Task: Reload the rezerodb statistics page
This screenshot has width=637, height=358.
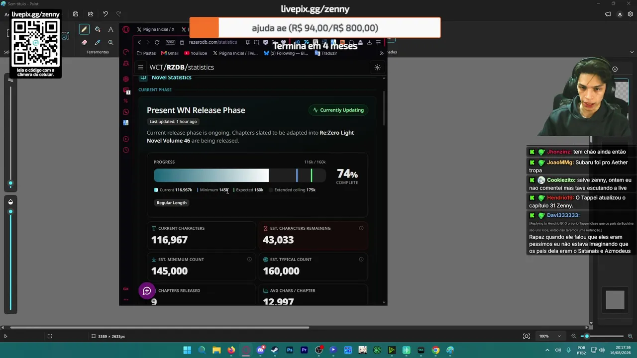Action: [157, 42]
